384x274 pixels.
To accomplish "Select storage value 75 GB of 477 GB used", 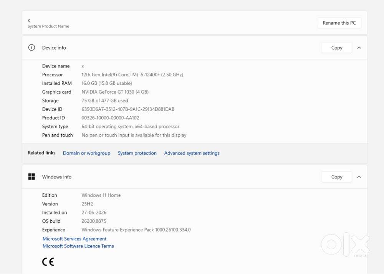I will click(x=104, y=101).
